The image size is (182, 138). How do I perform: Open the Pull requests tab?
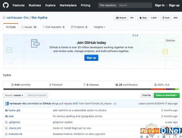click(x=54, y=27)
